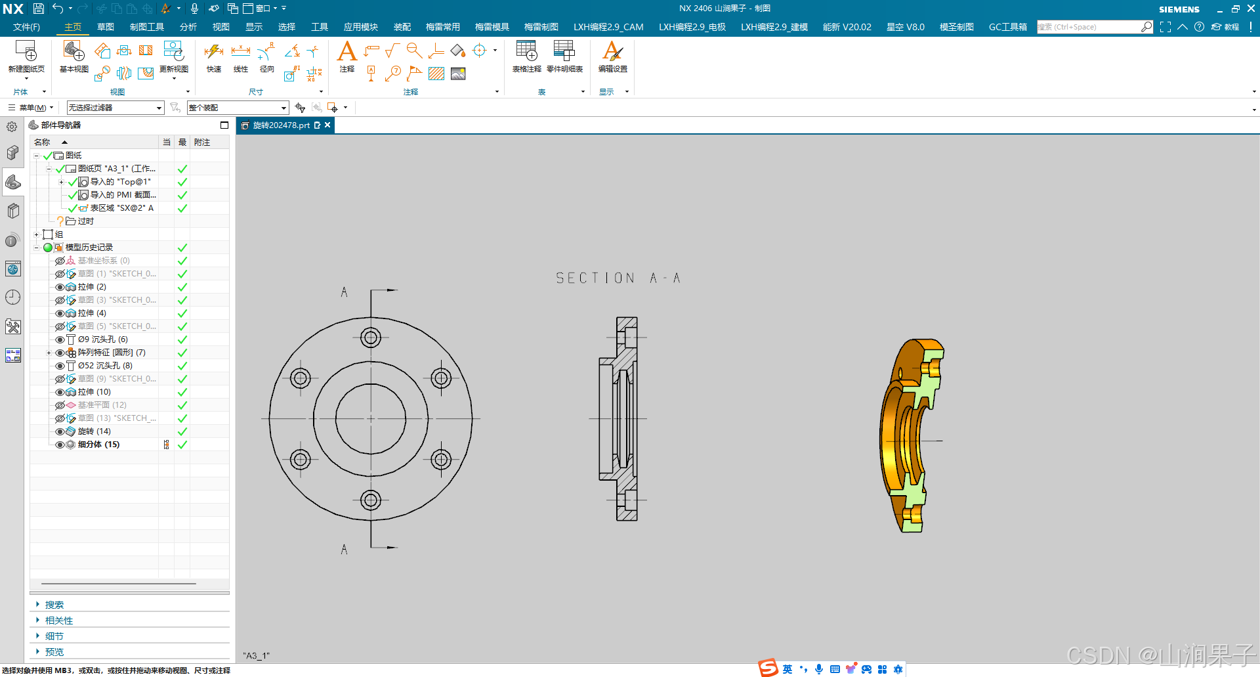Image resolution: width=1260 pixels, height=677 pixels.
Task: Click the 编辑设置 edit settings icon
Action: click(612, 51)
